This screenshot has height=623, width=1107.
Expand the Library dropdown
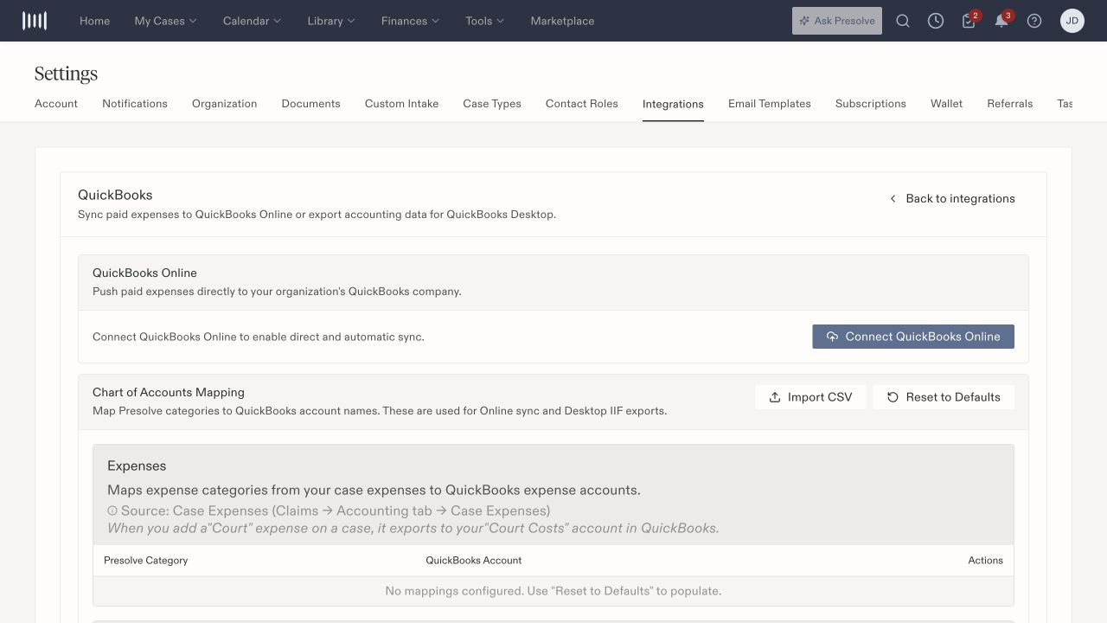331,21
